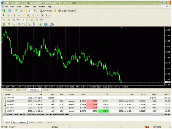Screen dimensions: 172x129
Task: Select the crosshair cursor tool
Action: (9, 15)
